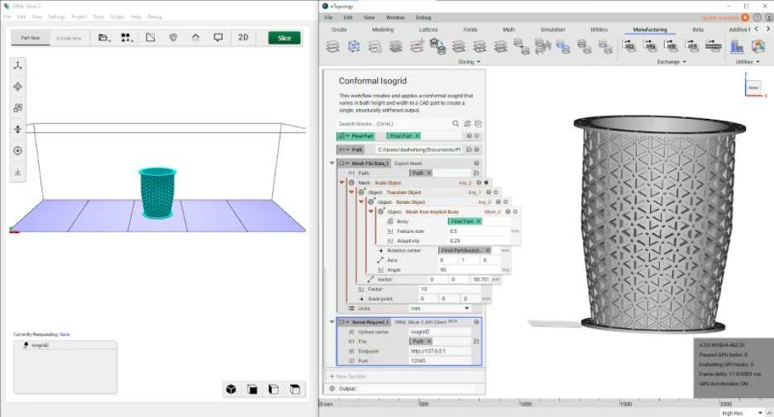The width and height of the screenshot is (774, 417).
Task: Click the Slice button
Action: [284, 38]
